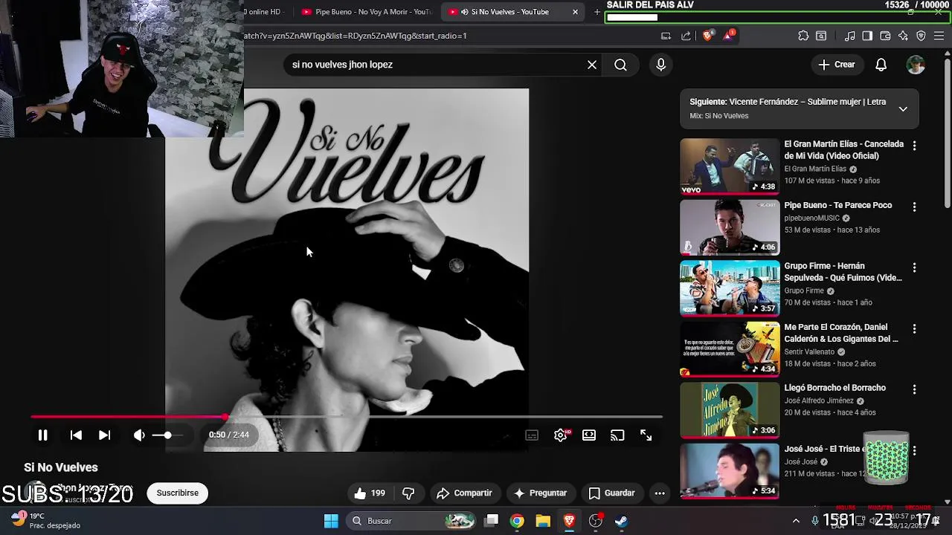952x535 pixels.
Task: Open more actions menu beside Guardar
Action: pyautogui.click(x=660, y=493)
